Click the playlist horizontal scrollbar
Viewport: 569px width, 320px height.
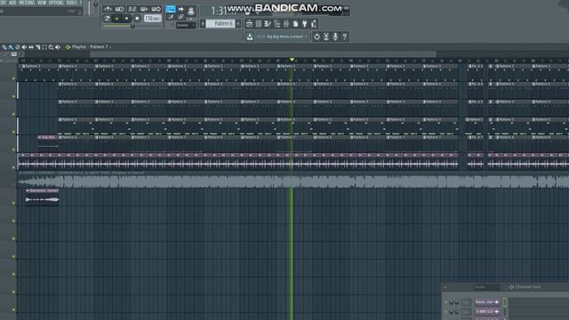pos(263,54)
